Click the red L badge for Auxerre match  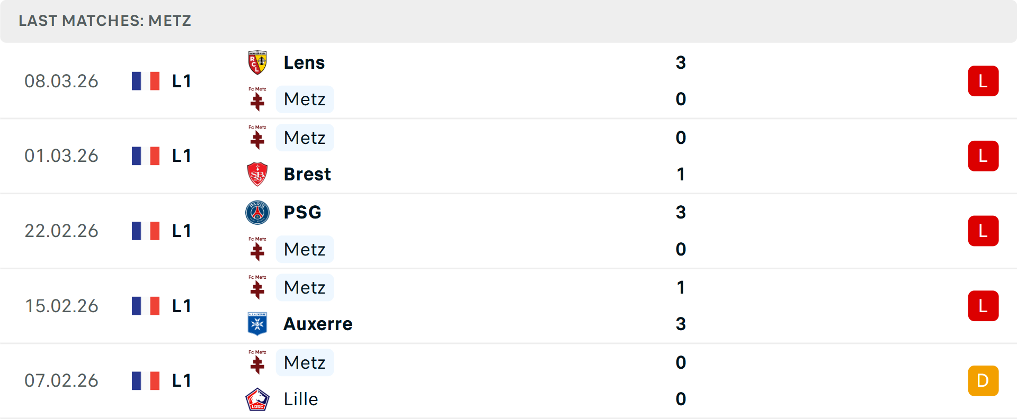[983, 306]
